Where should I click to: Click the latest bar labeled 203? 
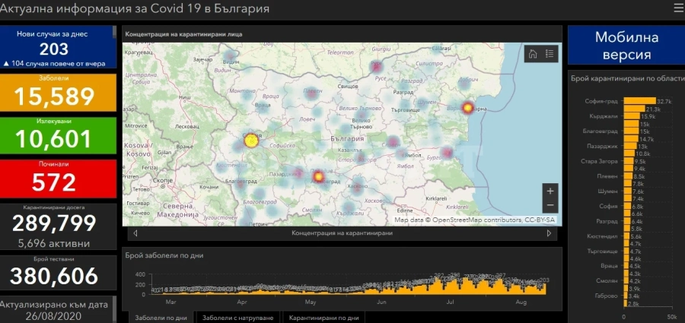[x=544, y=289]
